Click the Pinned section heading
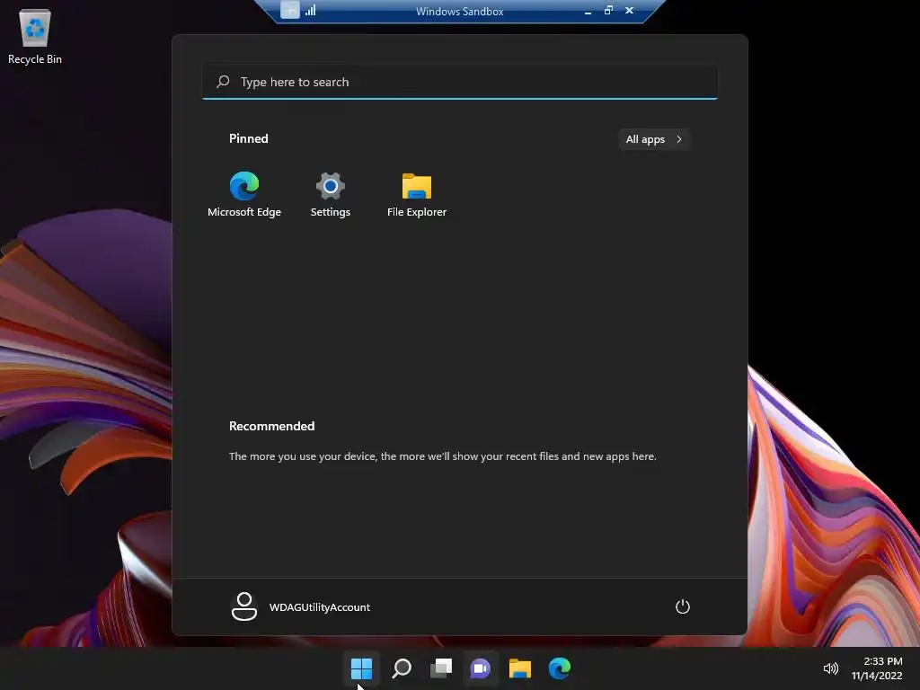The width and height of the screenshot is (920, 690). 249,138
